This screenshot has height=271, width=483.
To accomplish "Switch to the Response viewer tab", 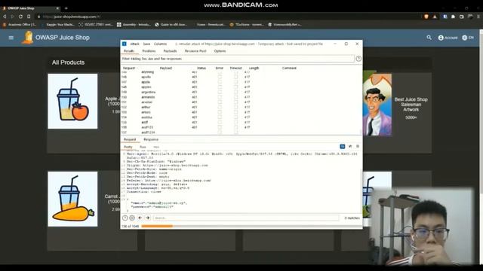I will [151, 139].
